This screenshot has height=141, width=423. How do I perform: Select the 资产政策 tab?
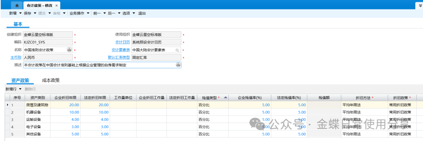point(20,80)
